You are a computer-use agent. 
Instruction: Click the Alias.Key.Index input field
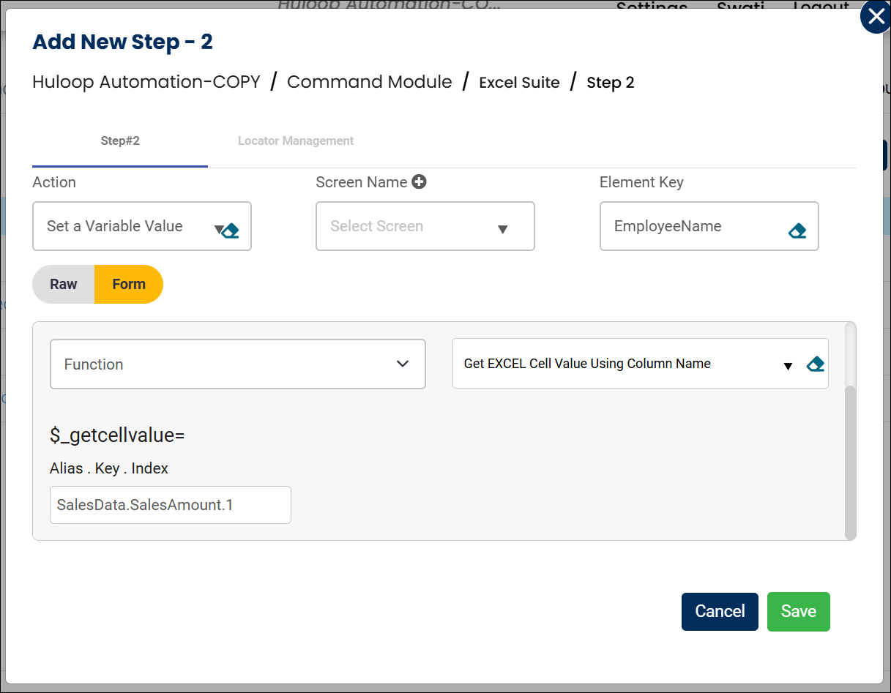pos(170,505)
